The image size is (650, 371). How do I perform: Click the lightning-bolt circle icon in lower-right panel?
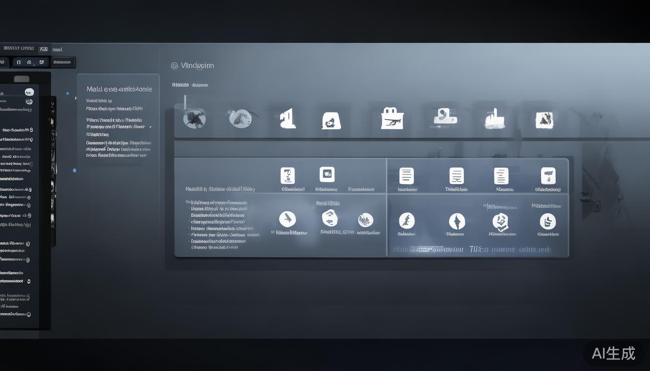pos(406,221)
